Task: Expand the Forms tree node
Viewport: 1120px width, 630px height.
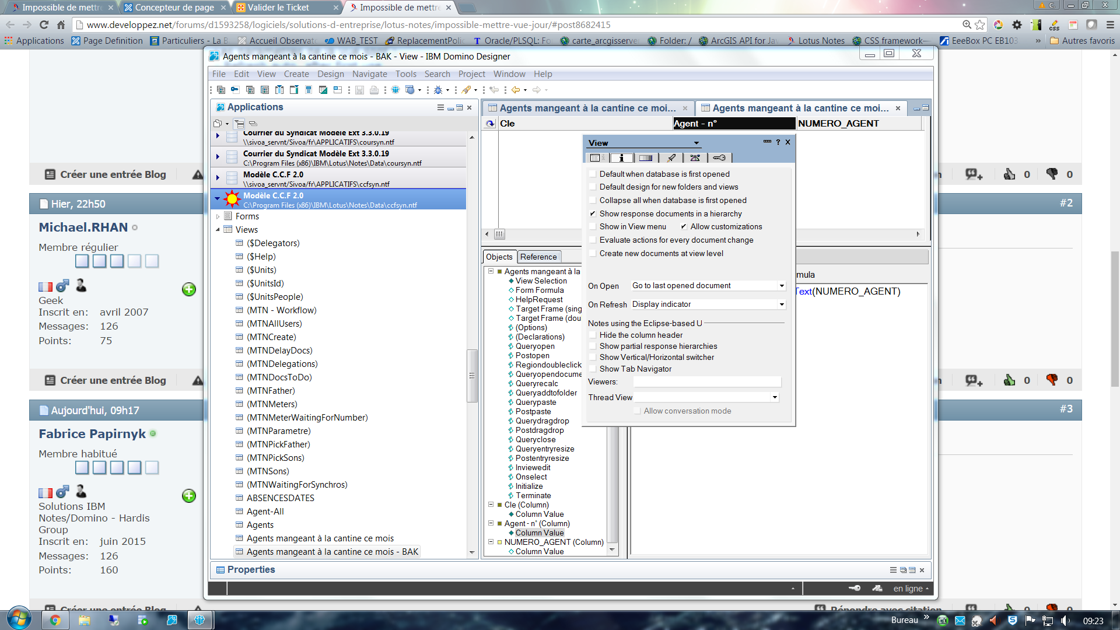Action: point(218,216)
